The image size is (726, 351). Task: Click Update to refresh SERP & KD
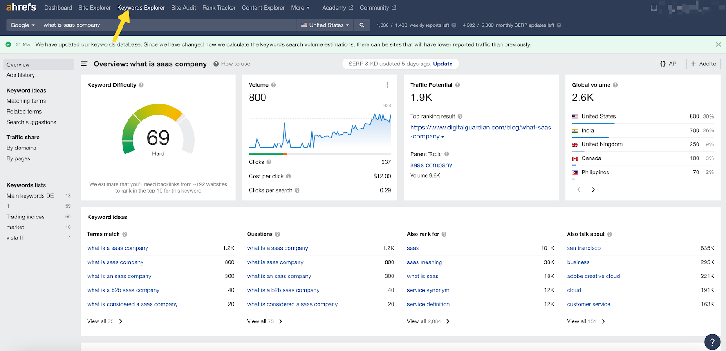[442, 64]
